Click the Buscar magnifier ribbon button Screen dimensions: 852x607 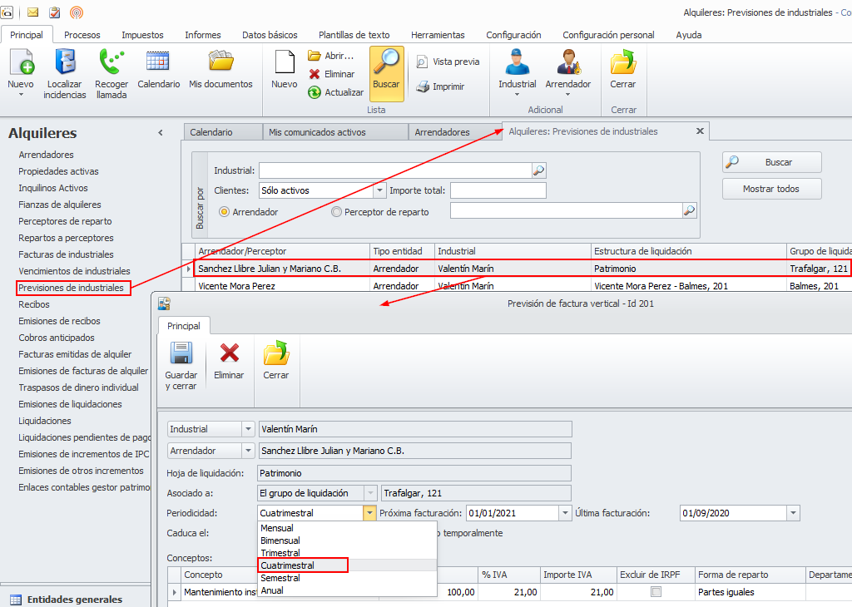386,73
